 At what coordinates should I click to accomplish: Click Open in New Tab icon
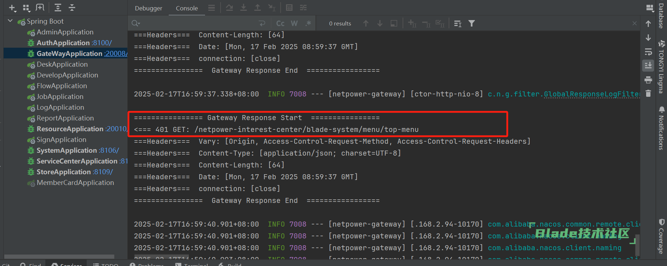click(40, 8)
